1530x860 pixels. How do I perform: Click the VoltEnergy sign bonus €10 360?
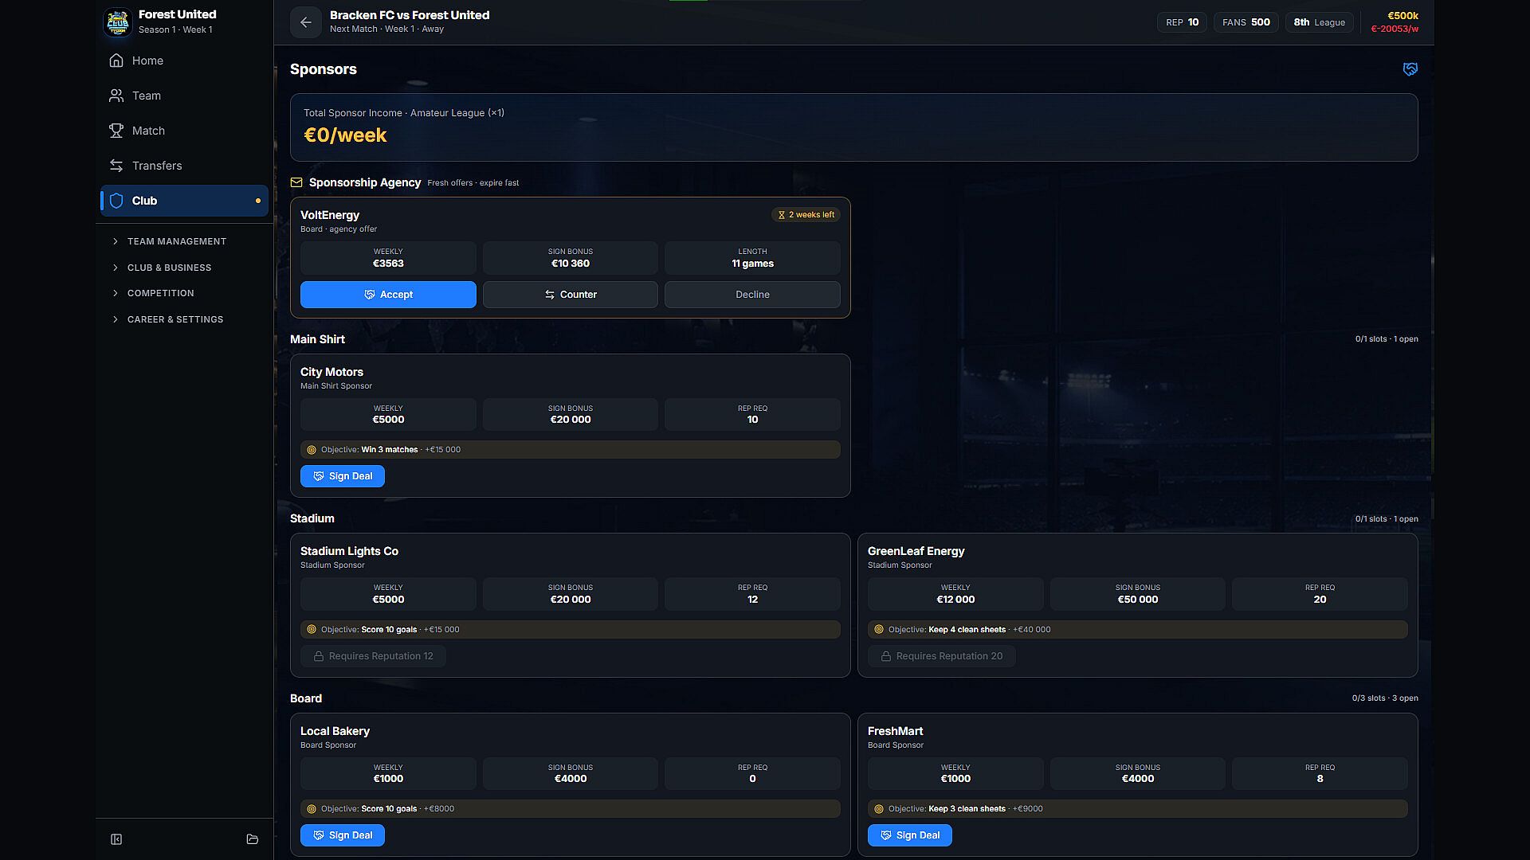[571, 264]
